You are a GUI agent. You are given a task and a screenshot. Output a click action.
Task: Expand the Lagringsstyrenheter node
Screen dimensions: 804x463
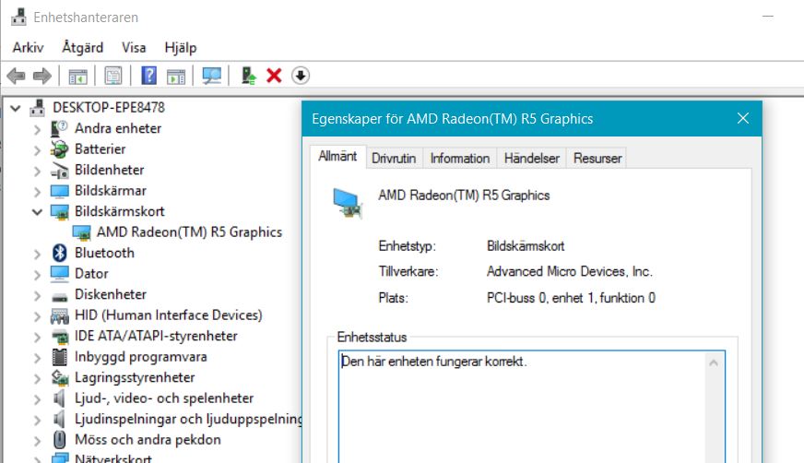tap(37, 378)
